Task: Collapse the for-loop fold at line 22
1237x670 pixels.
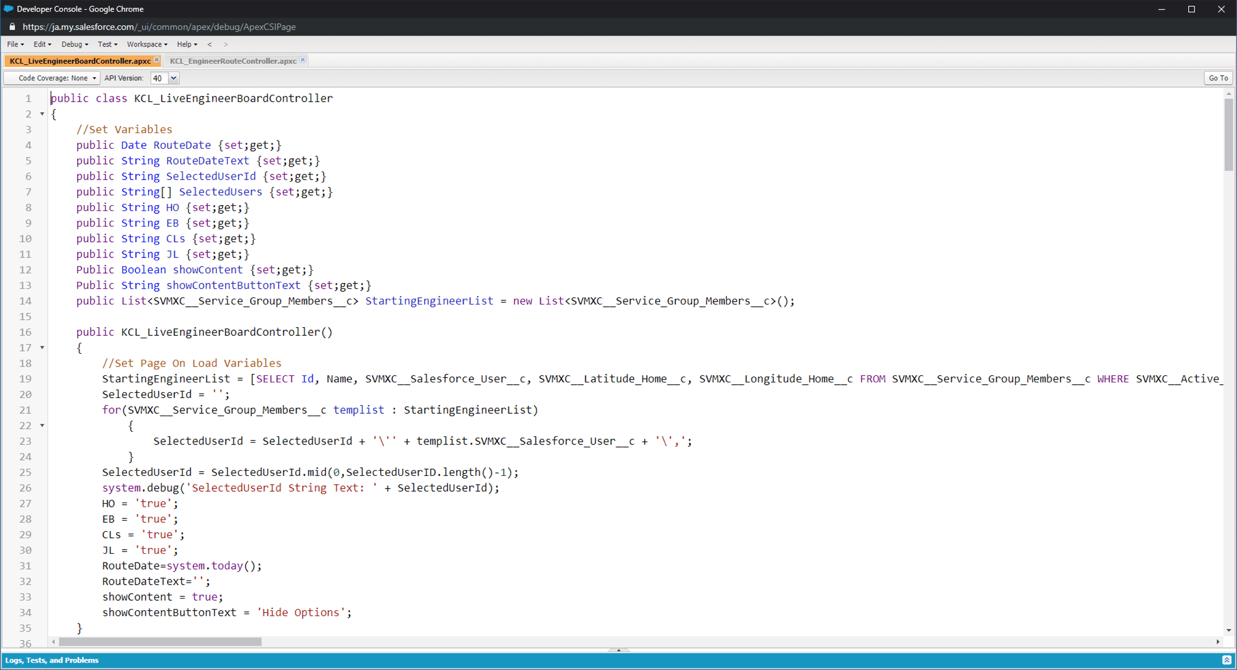Action: click(x=42, y=425)
